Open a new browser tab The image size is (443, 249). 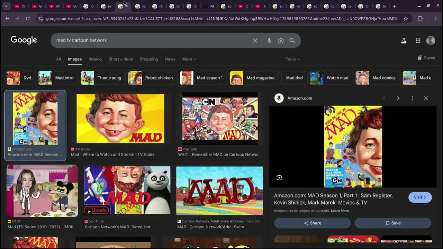[x=394, y=6]
